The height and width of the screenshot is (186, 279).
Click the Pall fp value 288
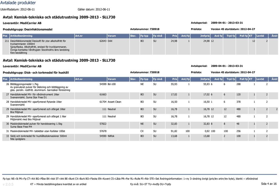pyautogui.click(x=238, y=84)
